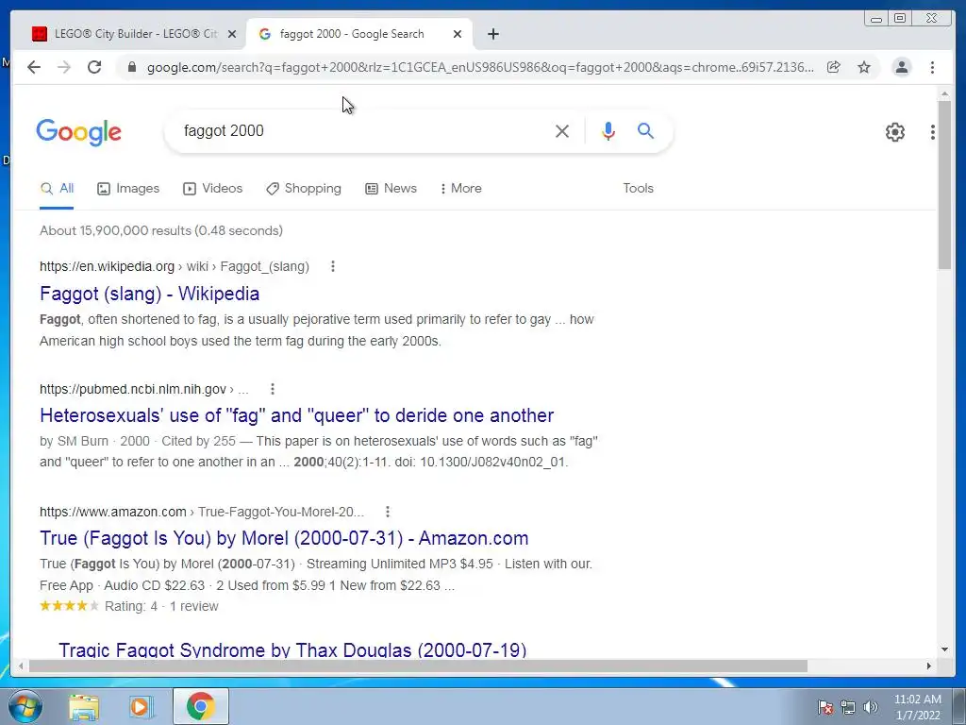Open the Chrome three-dot menu
The height and width of the screenshot is (725, 966).
click(932, 67)
